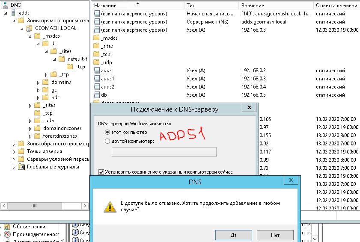Collapse the adds server node
Image resolution: width=360 pixels, height=242 pixels.
[6, 13]
